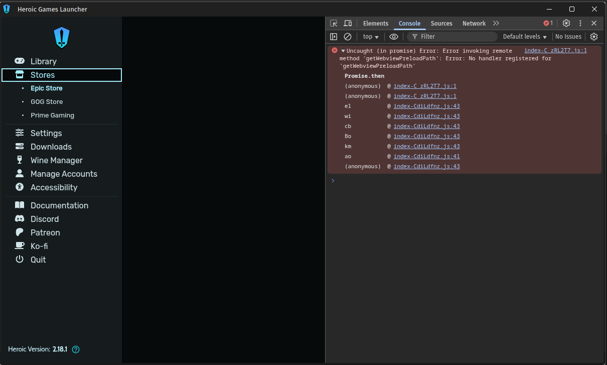Open source link for stack frame wi
The image size is (607, 365).
426,116
